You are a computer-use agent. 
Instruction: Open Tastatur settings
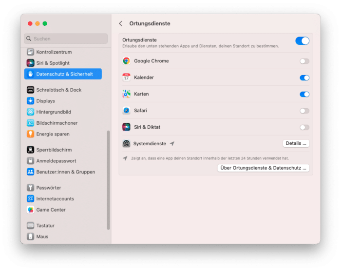(x=63, y=225)
